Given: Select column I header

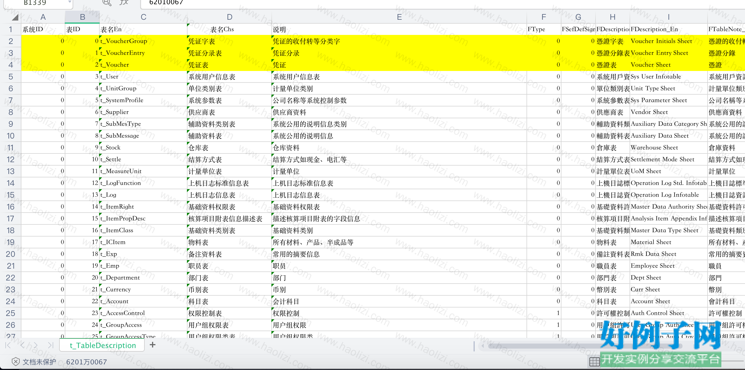Looking at the screenshot, I should point(668,17).
